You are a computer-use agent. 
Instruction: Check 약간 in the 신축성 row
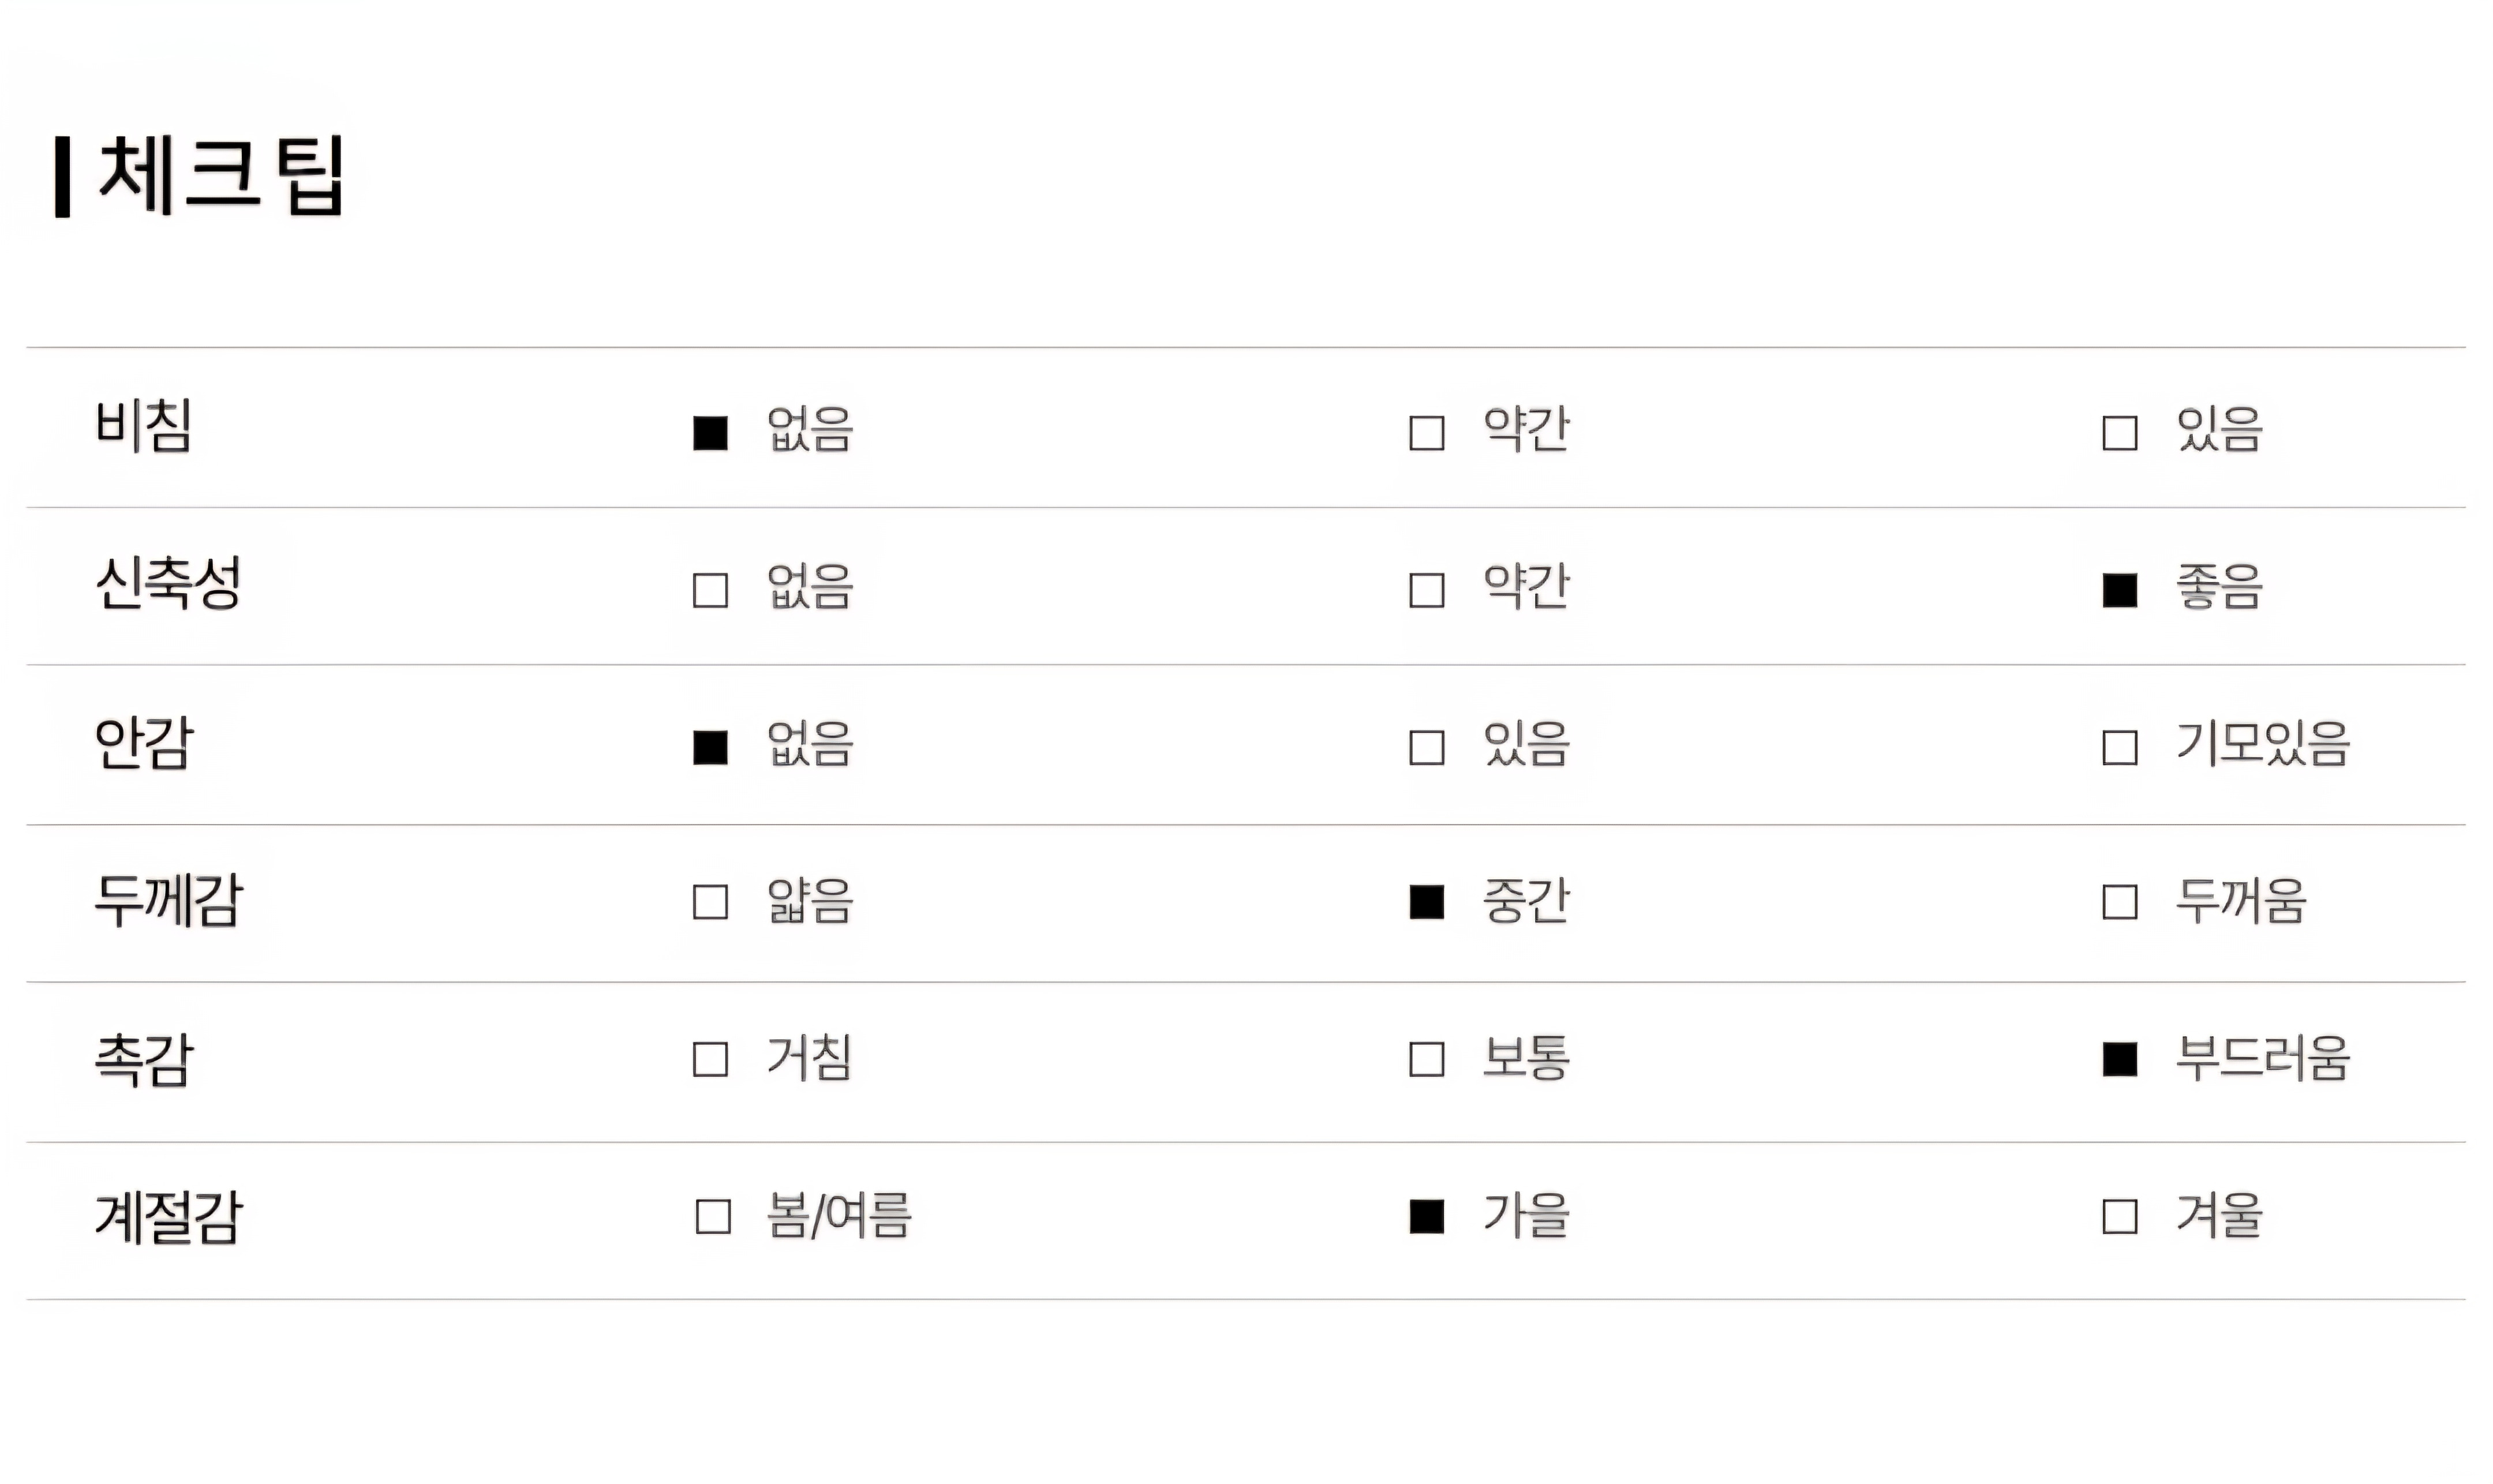point(1426,590)
